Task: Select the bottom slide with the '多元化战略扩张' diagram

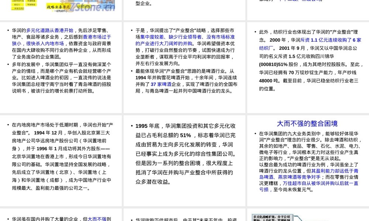Action: (308, 215)
